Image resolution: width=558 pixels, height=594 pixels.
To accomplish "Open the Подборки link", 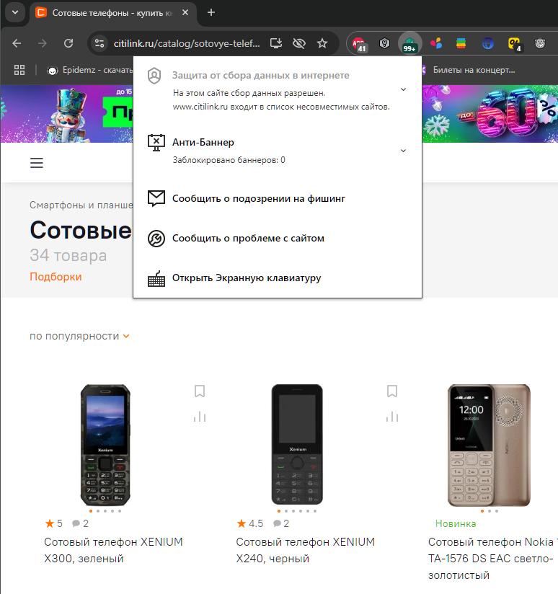I will coord(56,277).
